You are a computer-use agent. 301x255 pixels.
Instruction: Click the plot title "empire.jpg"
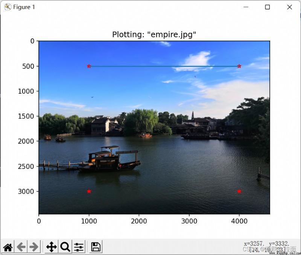pyautogui.click(x=154, y=35)
